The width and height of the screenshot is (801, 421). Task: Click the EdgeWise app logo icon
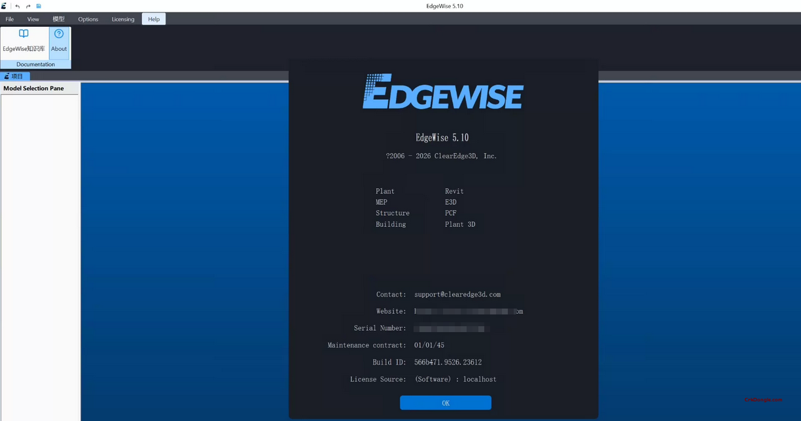click(4, 6)
